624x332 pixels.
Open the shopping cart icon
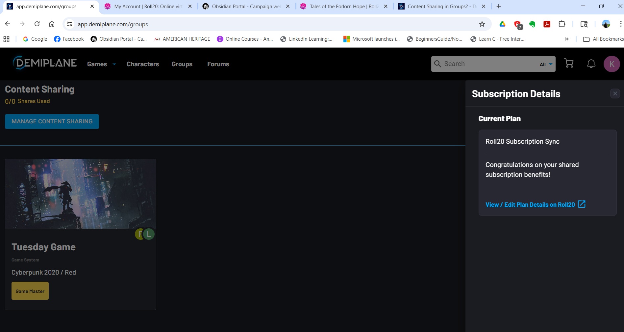(569, 64)
